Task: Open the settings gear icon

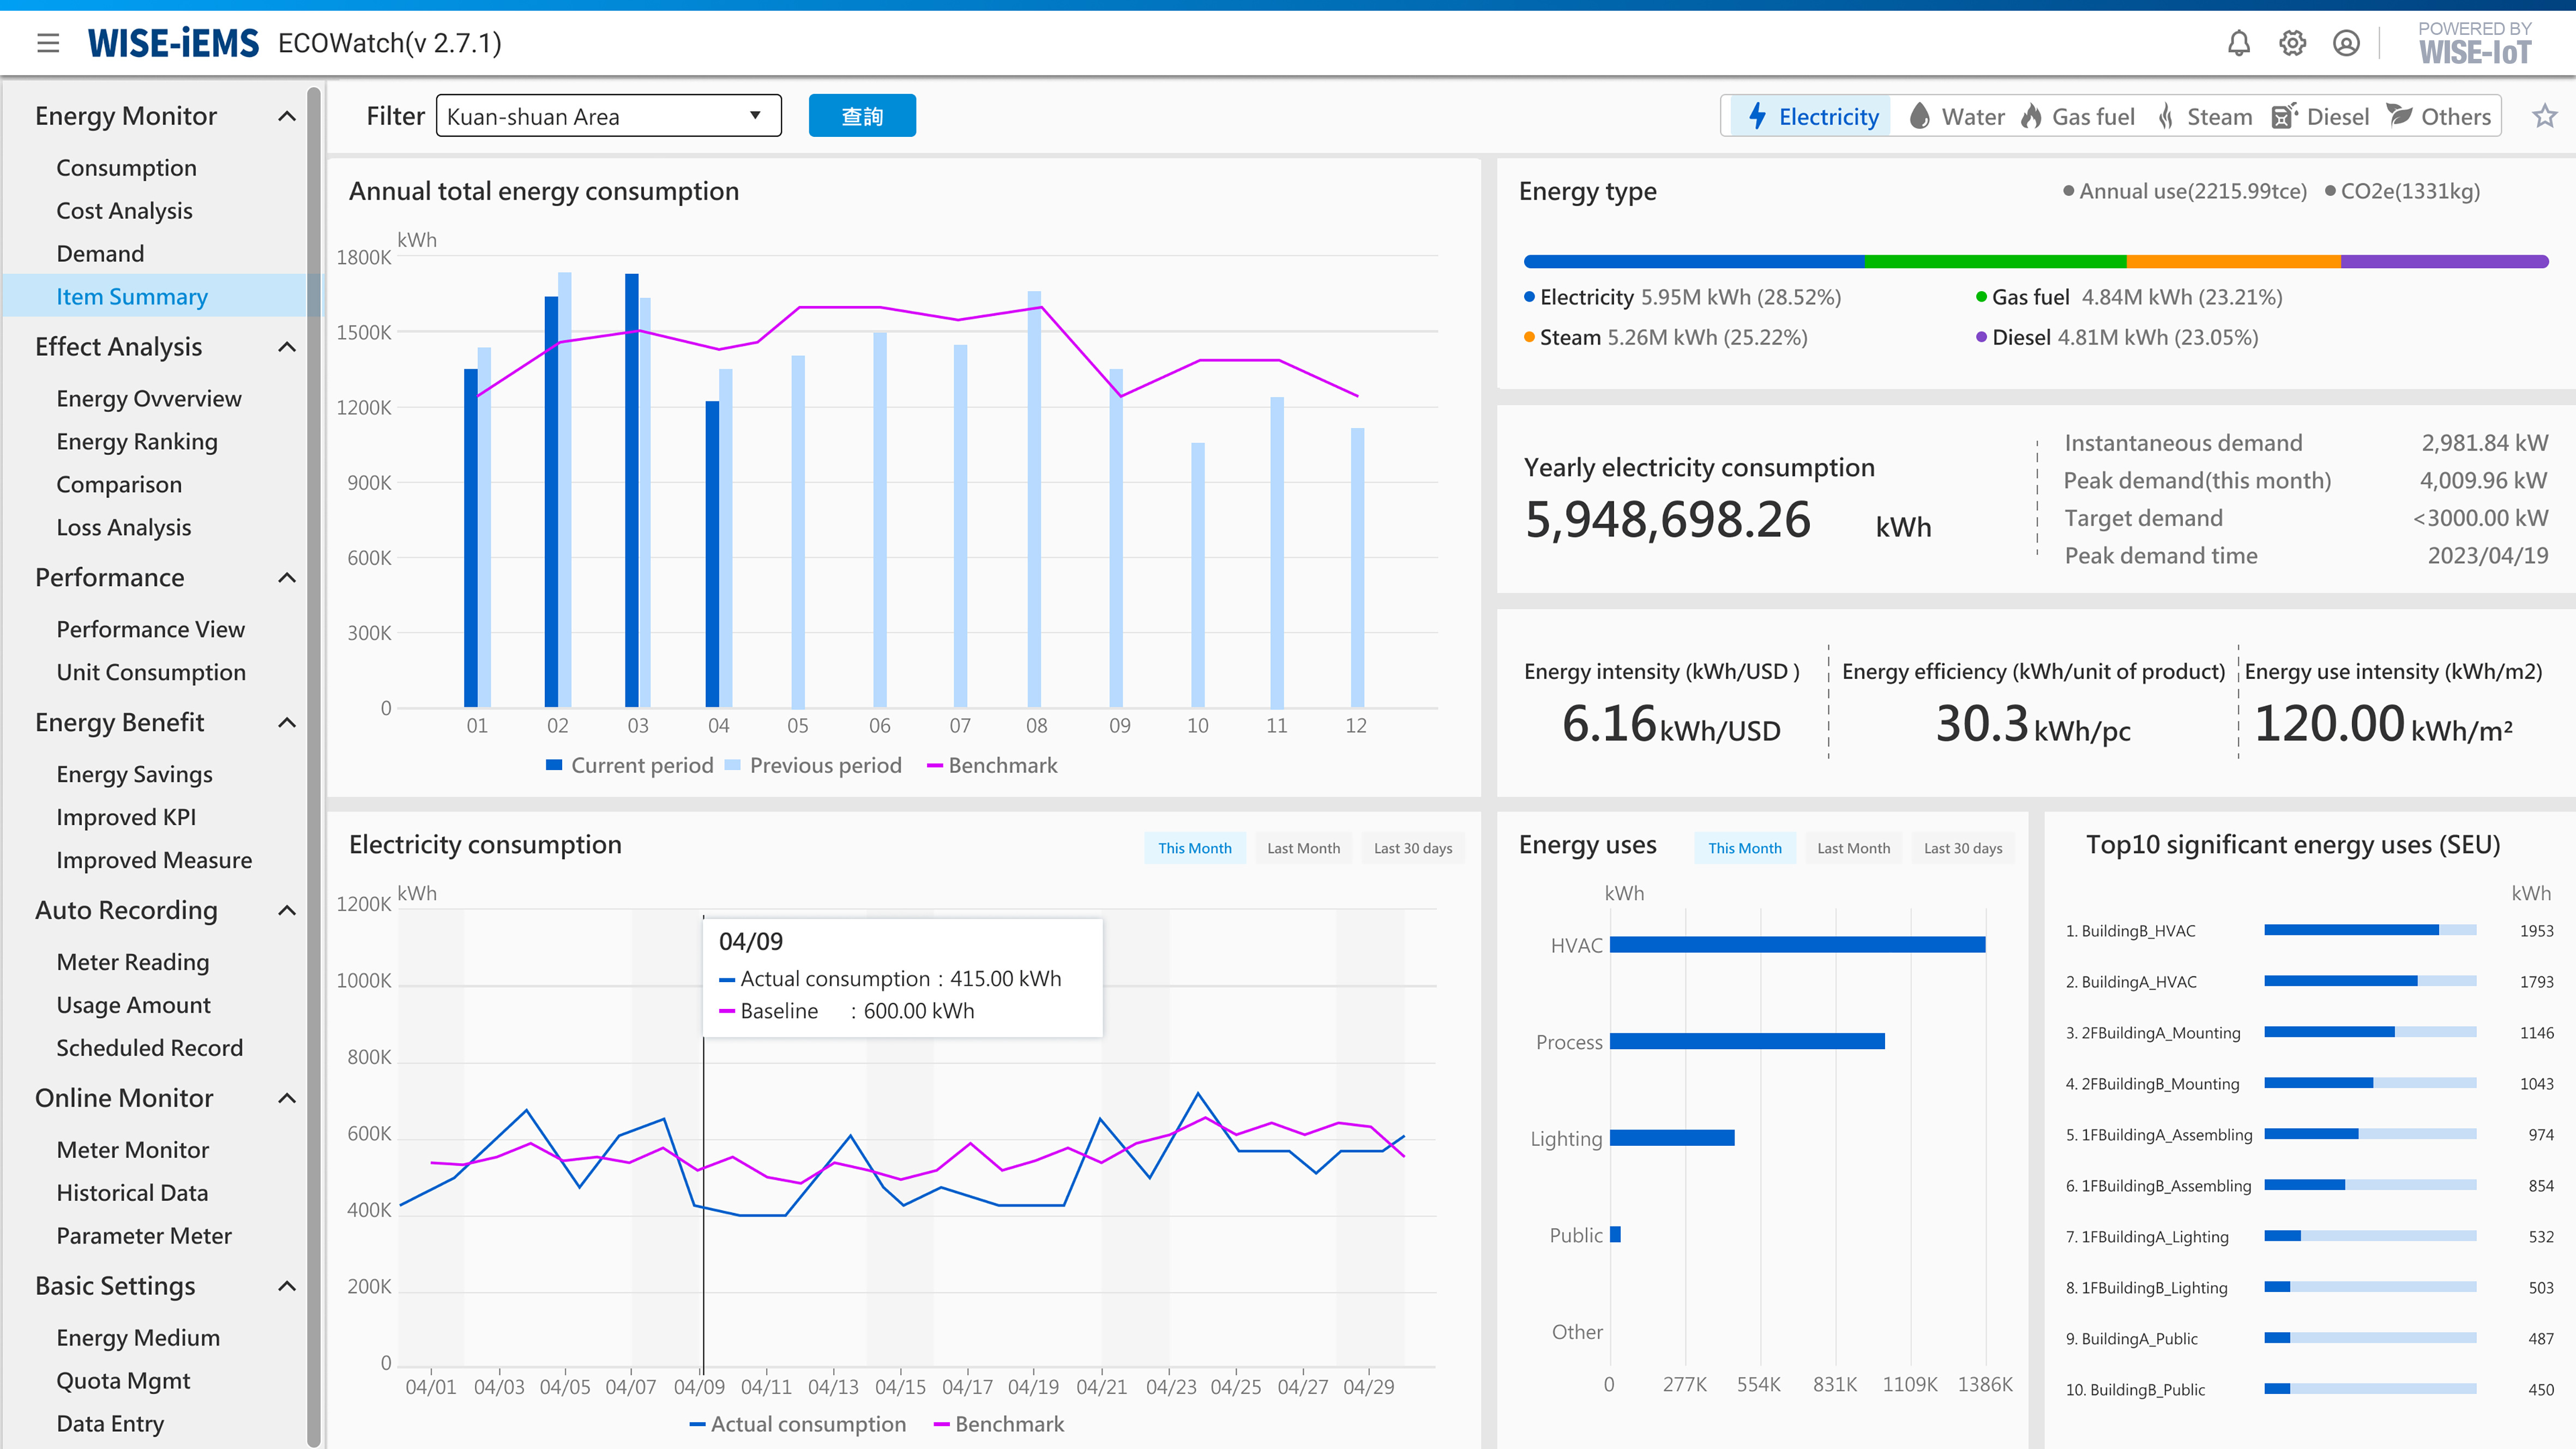Action: click(x=2292, y=43)
